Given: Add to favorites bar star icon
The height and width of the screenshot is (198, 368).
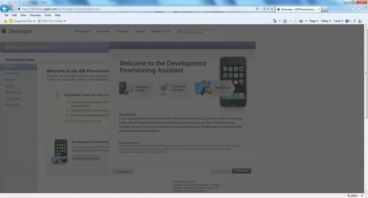Looking at the screenshot, I should click(5, 21).
